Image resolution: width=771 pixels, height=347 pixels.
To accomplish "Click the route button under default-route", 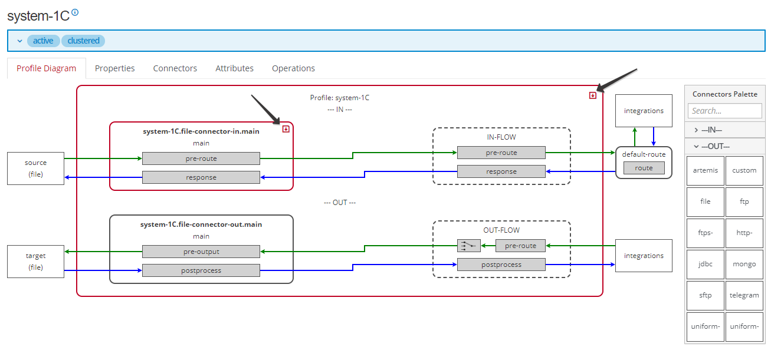I will pyautogui.click(x=644, y=167).
